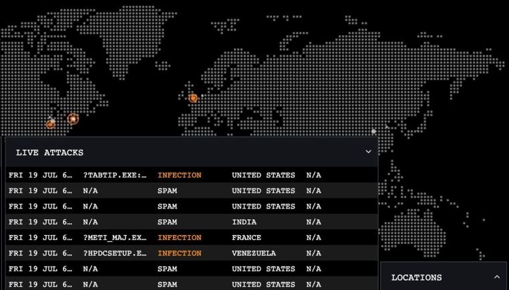Click the grey dot marker near East Asia
Screen dimensions: 509x290
click(x=373, y=132)
